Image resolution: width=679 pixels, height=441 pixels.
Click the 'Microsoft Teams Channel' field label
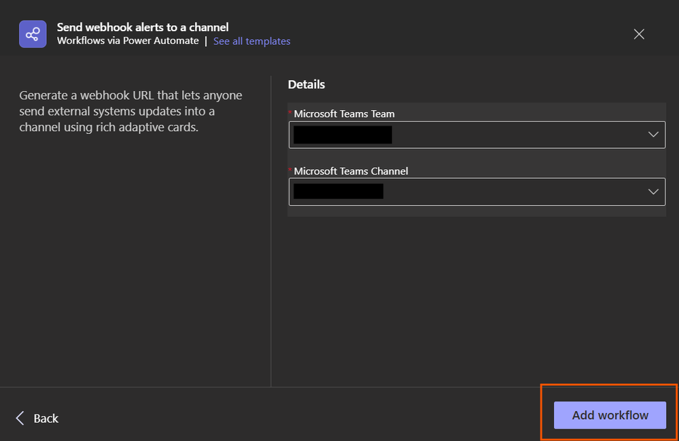pos(351,171)
